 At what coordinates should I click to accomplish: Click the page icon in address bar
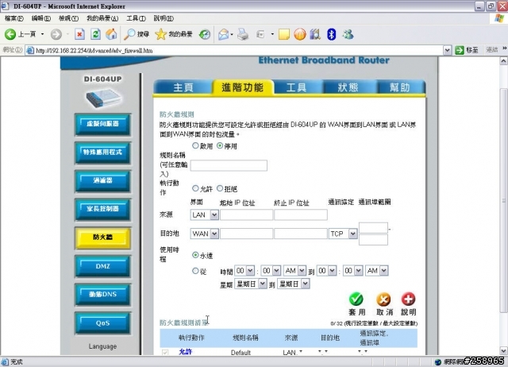30,50
